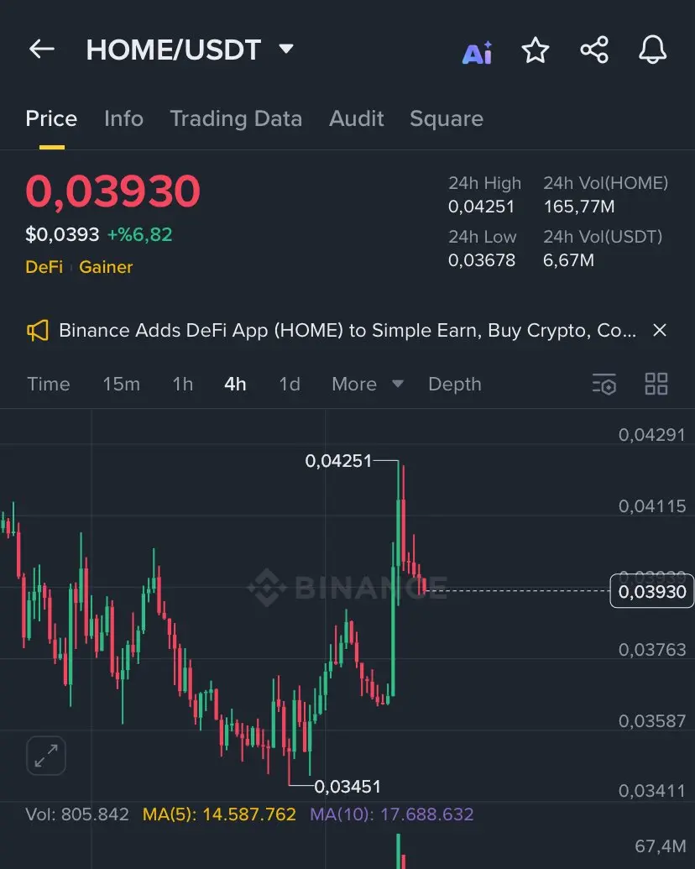This screenshot has width=695, height=869.
Task: Tap the 24h Vol(HOME) 165,77M value
Action: click(x=578, y=207)
